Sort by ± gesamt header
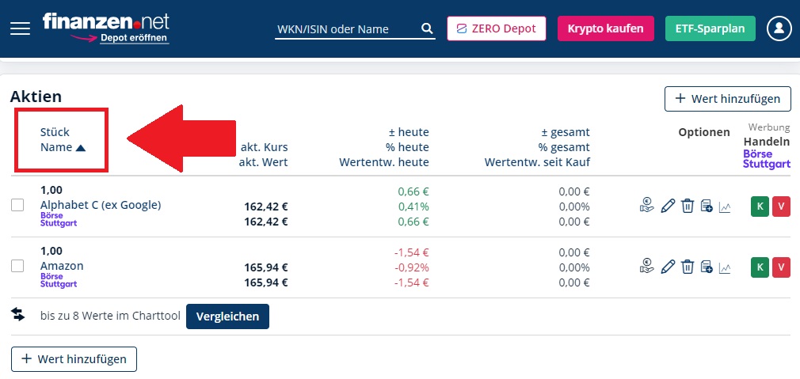This screenshot has width=800, height=379. pos(566,132)
